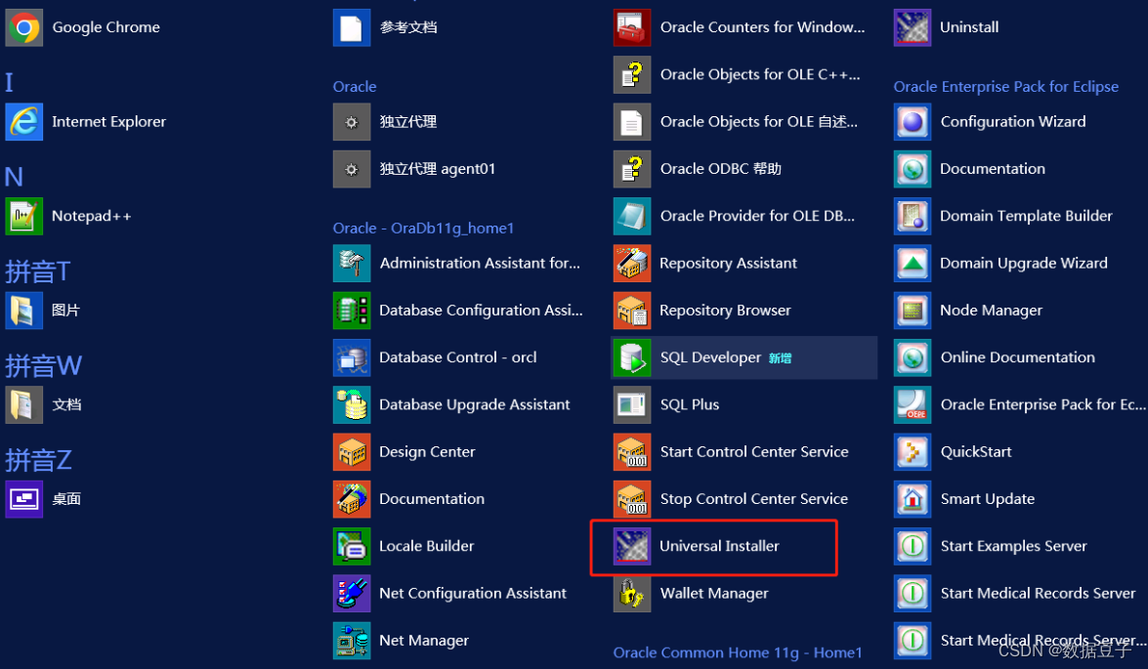Launch Universal Installer icon
Image resolution: width=1148 pixels, height=669 pixels.
(632, 547)
